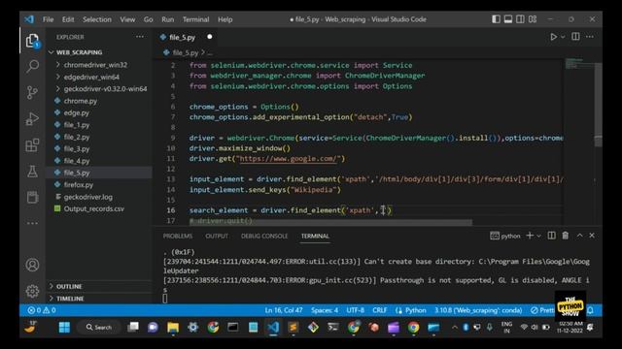Open the Go menu
The height and width of the screenshot is (349, 622).
coord(149,19)
